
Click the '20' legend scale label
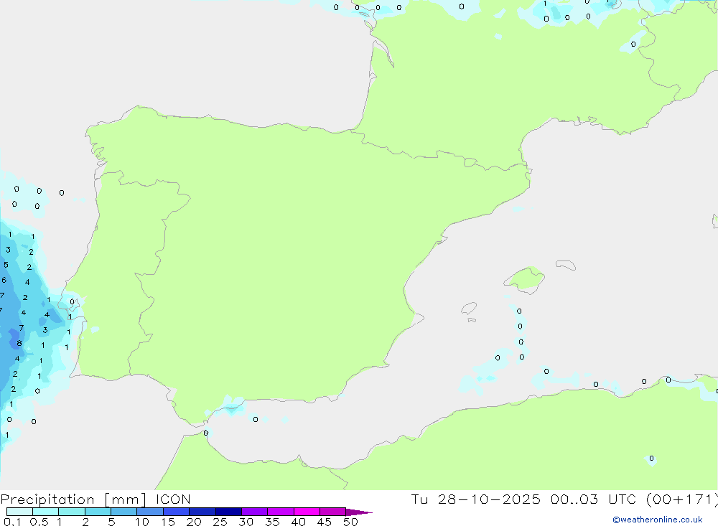coord(194,522)
